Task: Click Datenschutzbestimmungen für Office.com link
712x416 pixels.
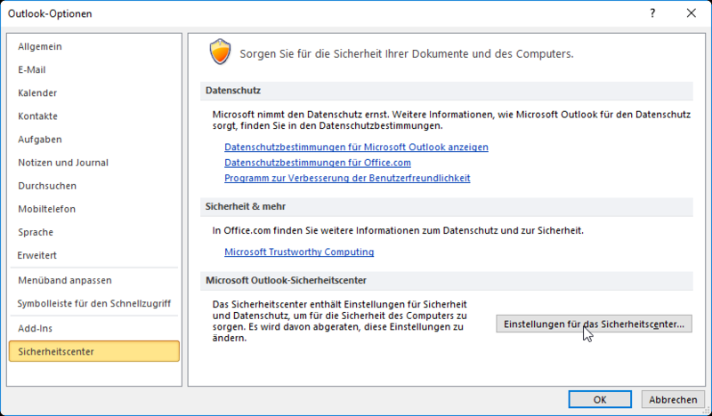Action: [317, 162]
